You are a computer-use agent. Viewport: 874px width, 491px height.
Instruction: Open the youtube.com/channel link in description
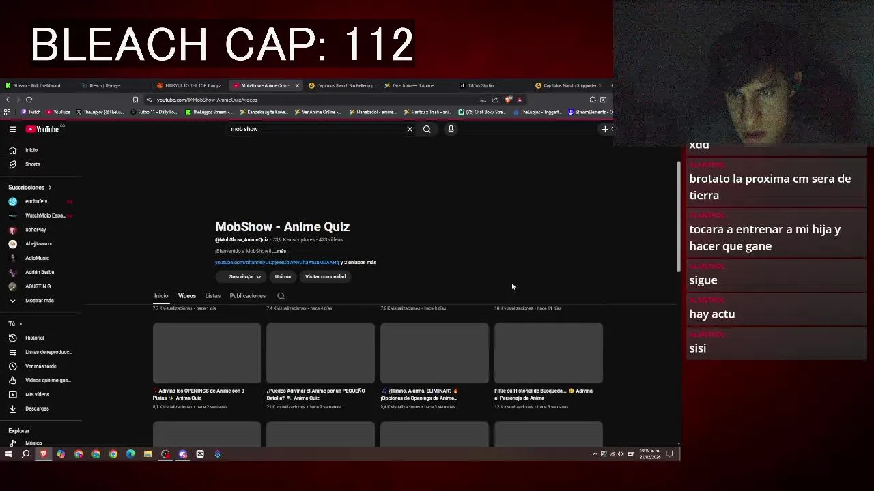tap(277, 263)
